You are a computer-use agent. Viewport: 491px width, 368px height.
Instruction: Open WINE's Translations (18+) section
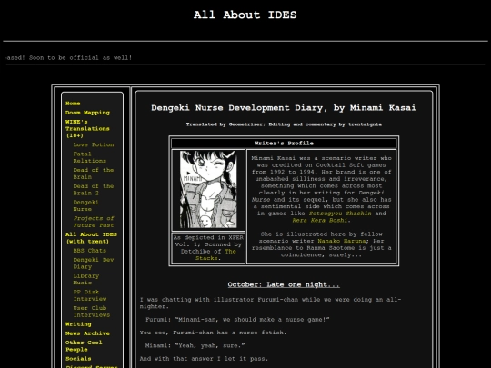point(87,129)
